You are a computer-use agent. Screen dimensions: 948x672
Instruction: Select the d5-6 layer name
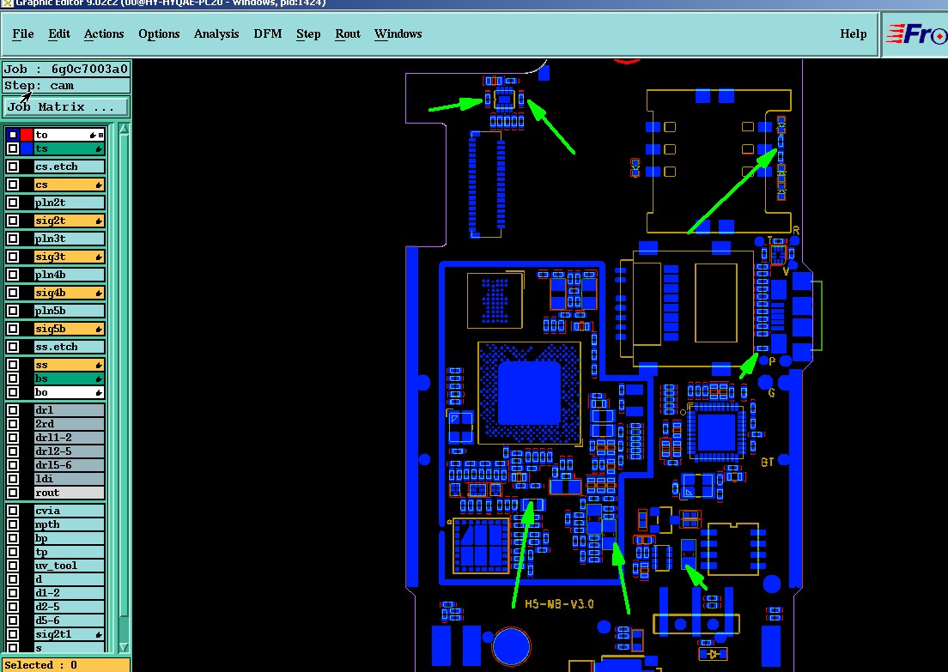point(69,621)
